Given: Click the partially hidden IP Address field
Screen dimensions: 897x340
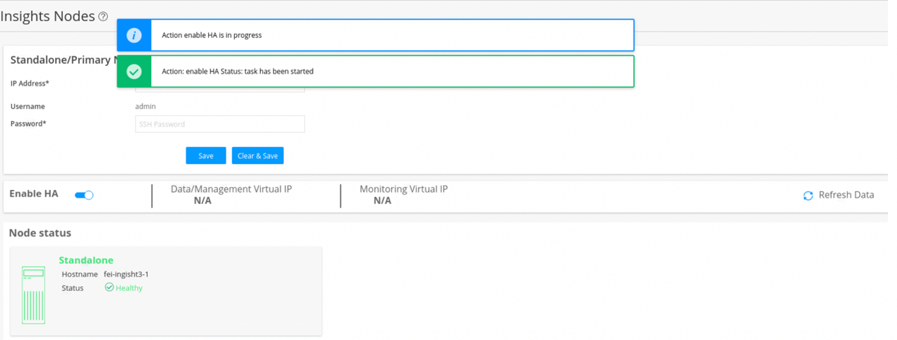Looking at the screenshot, I should pos(220,90).
